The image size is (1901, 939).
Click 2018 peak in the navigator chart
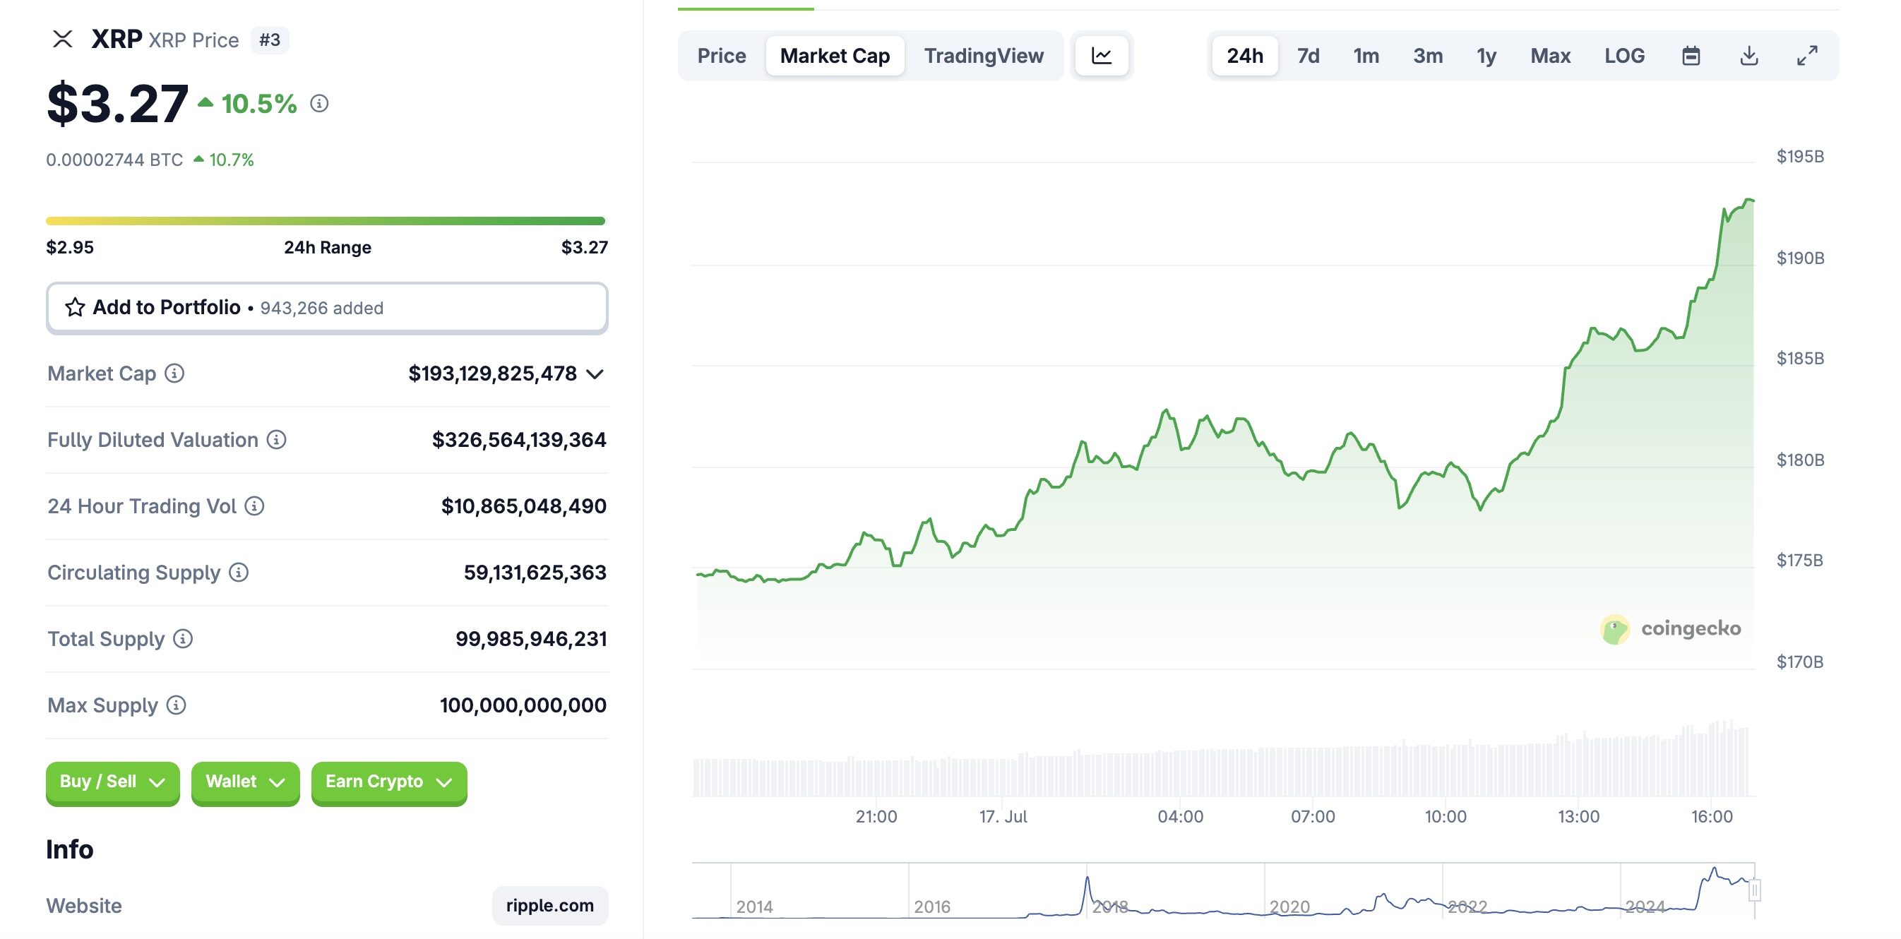1086,879
